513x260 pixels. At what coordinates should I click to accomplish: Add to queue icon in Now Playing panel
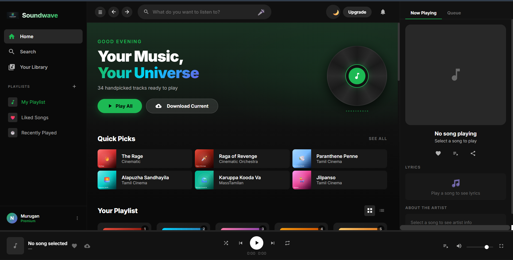[456, 153]
